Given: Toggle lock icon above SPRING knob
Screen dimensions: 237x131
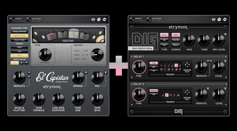Looking at the screenshot, I should coord(86,72).
